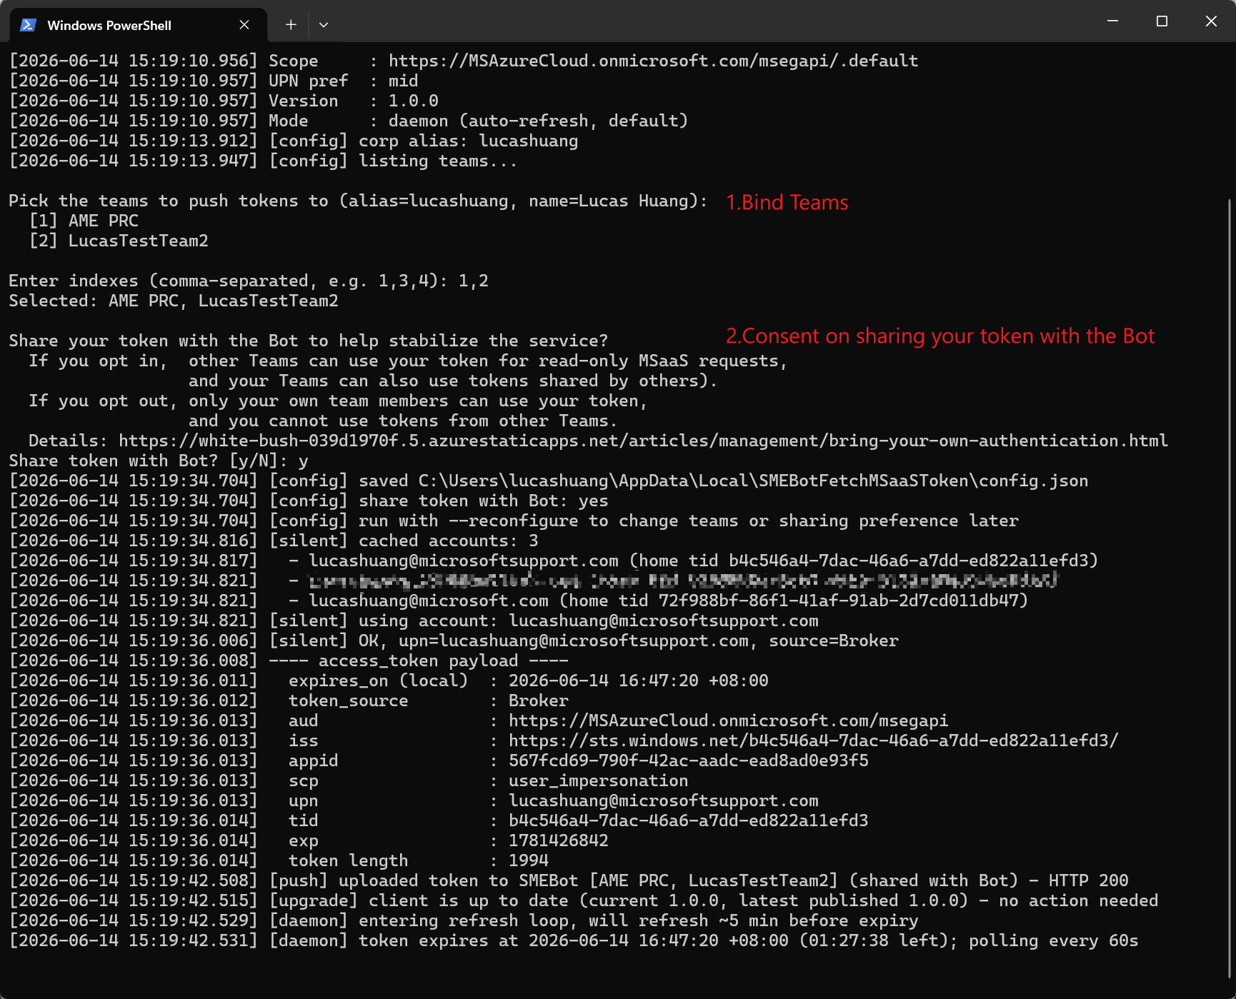Click the scp user_impersonation value
The width and height of the screenshot is (1236, 999).
click(x=599, y=780)
